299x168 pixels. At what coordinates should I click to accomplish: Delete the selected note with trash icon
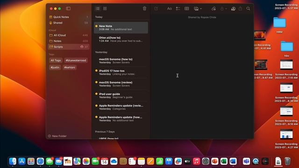tap(144, 8)
